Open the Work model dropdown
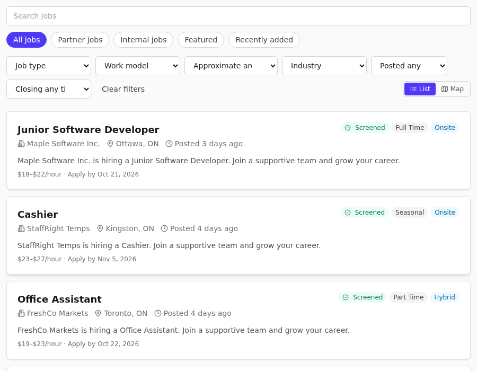The width and height of the screenshot is (477, 371). coord(138,66)
